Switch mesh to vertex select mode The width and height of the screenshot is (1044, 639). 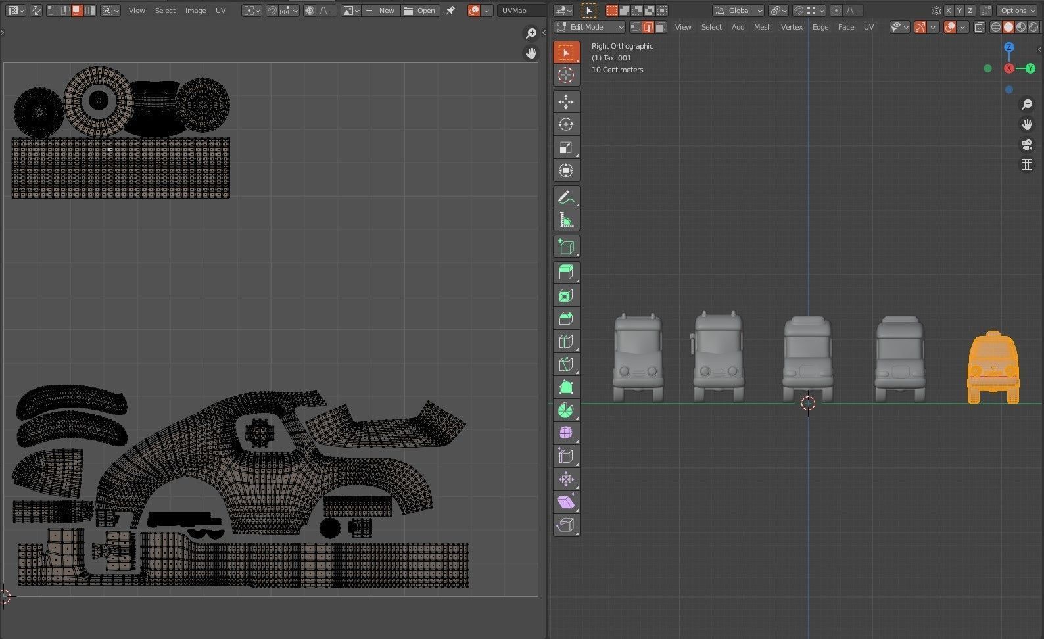point(636,27)
